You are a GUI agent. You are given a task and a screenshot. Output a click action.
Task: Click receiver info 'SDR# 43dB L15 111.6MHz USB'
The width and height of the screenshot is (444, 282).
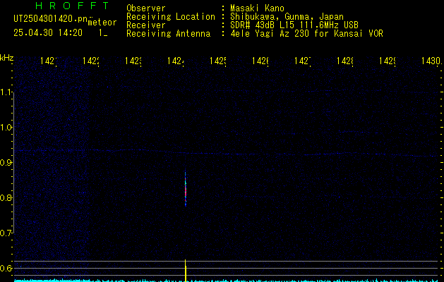click(294, 25)
